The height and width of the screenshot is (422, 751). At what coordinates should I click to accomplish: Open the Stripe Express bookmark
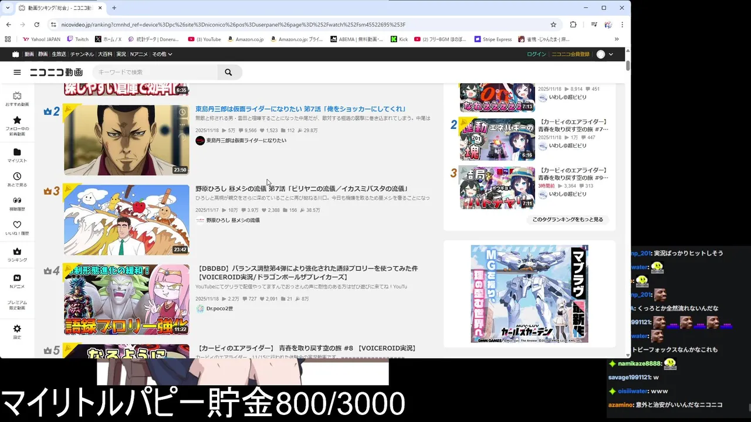(492, 39)
